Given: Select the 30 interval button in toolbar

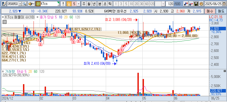Looking at the screenshot, I should click(x=142, y=4).
